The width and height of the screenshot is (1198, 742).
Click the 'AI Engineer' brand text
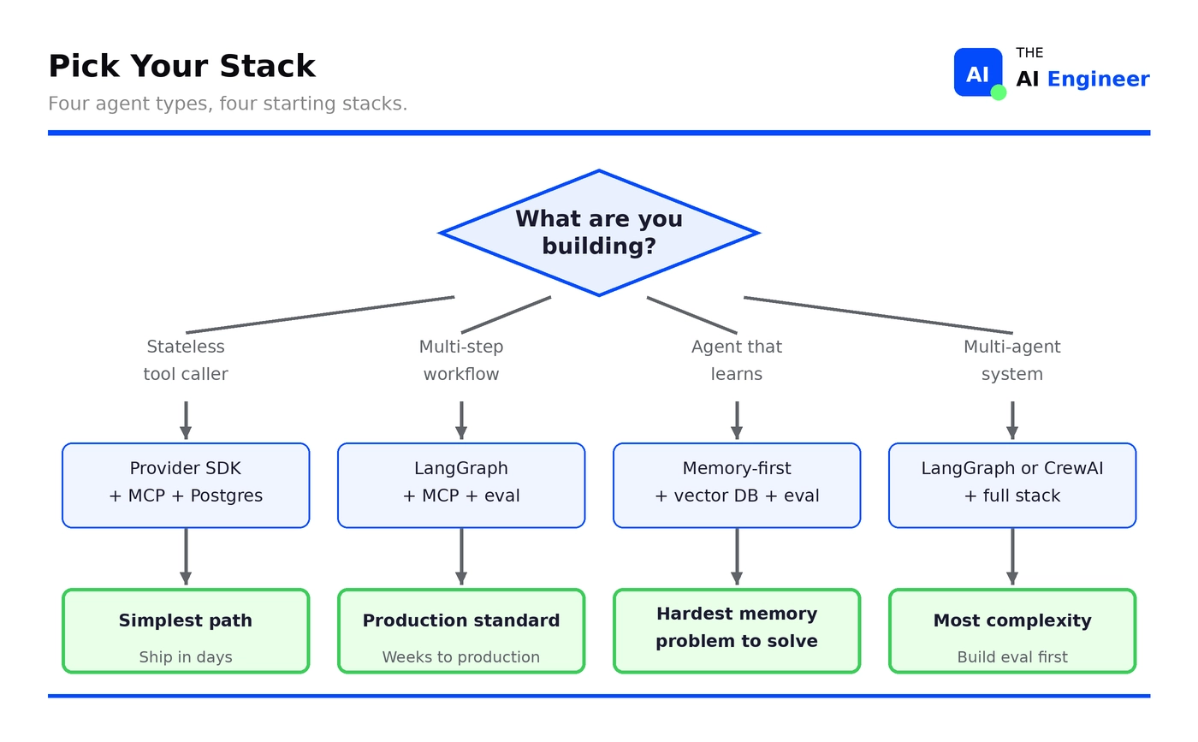tap(1082, 80)
